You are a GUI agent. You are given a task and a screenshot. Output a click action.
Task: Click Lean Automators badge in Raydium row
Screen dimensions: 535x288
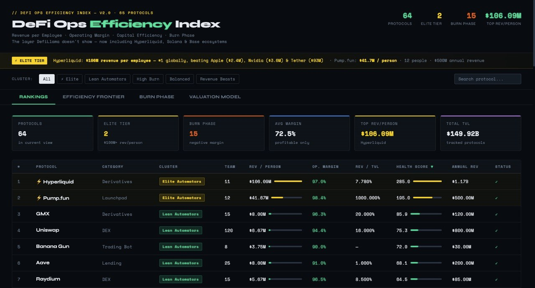181,279
